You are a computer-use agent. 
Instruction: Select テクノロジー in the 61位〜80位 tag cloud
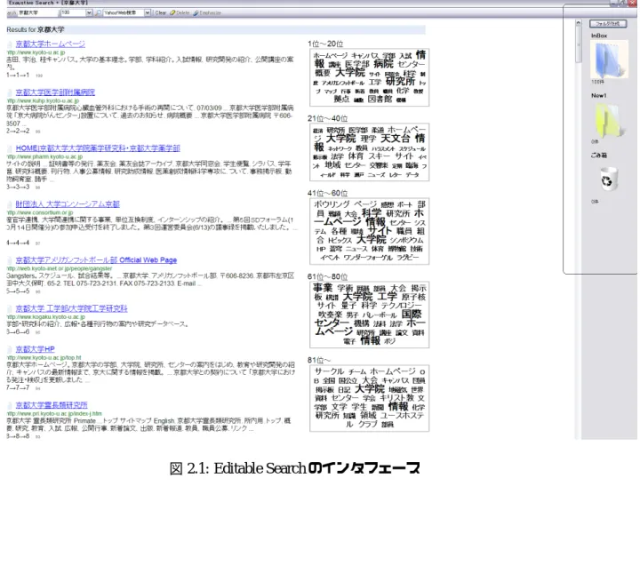[x=402, y=306]
